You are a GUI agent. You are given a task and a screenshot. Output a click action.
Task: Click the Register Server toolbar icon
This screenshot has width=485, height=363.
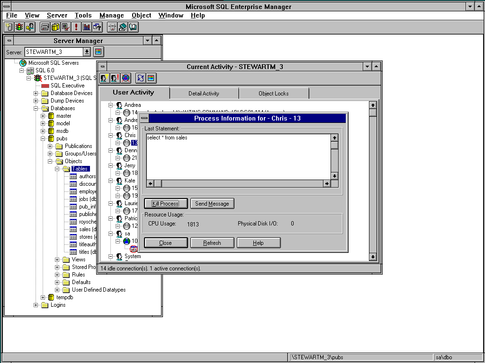pyautogui.click(x=9, y=27)
